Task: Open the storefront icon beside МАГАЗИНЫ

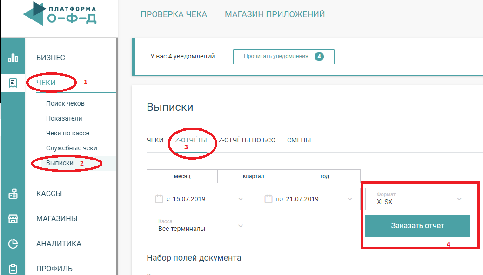Action: click(x=13, y=218)
